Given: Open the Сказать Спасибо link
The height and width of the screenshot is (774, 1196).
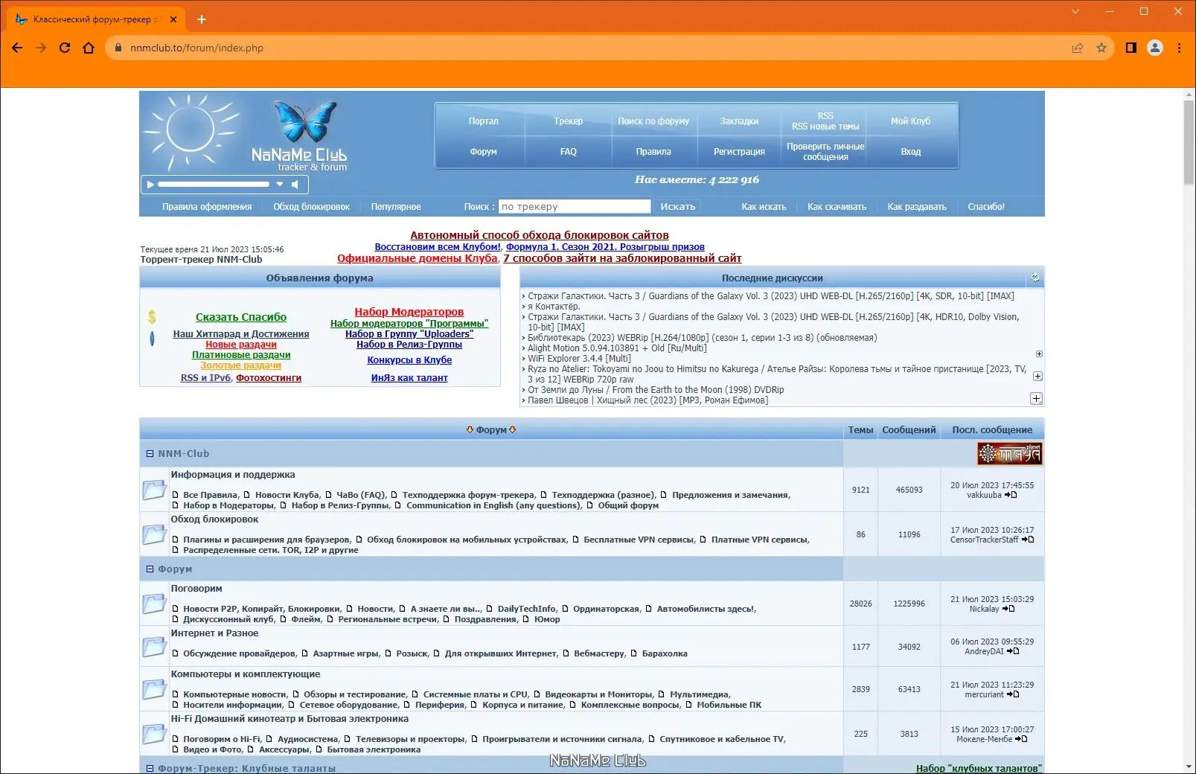Looking at the screenshot, I should (x=241, y=317).
